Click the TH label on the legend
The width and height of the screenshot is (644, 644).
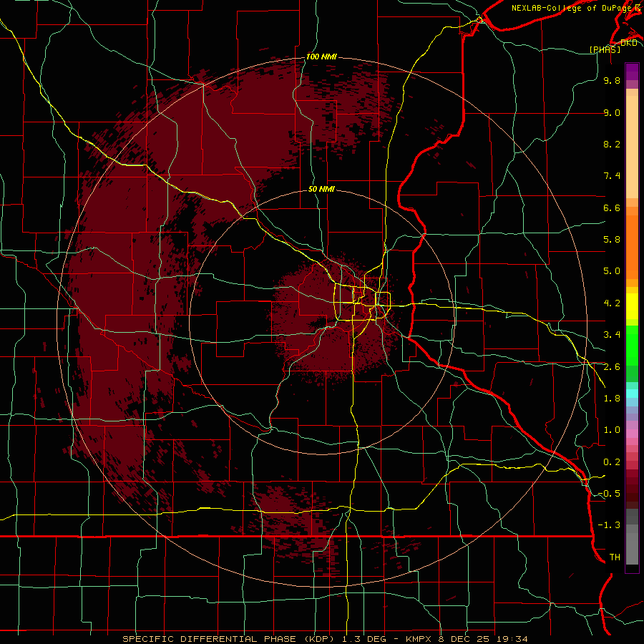click(x=615, y=557)
